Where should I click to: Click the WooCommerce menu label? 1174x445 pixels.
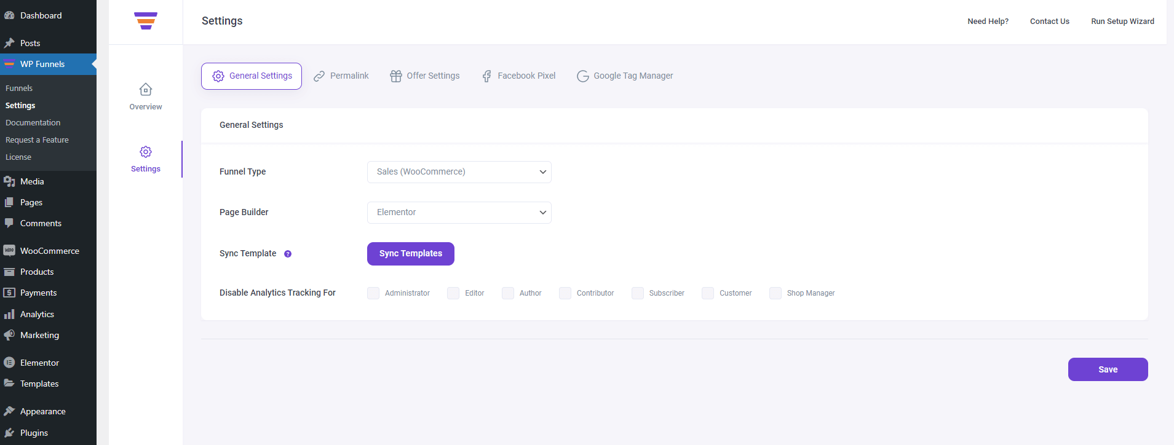tap(50, 251)
